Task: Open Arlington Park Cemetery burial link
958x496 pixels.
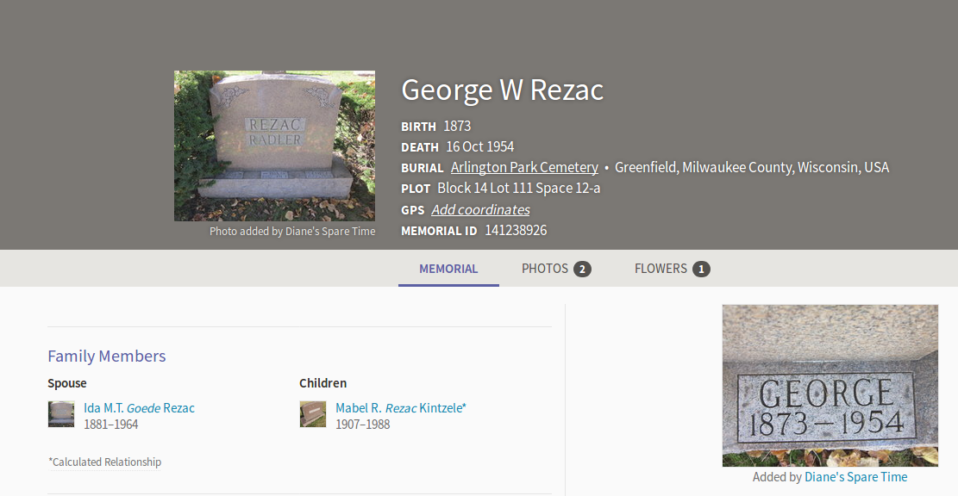Action: (524, 167)
